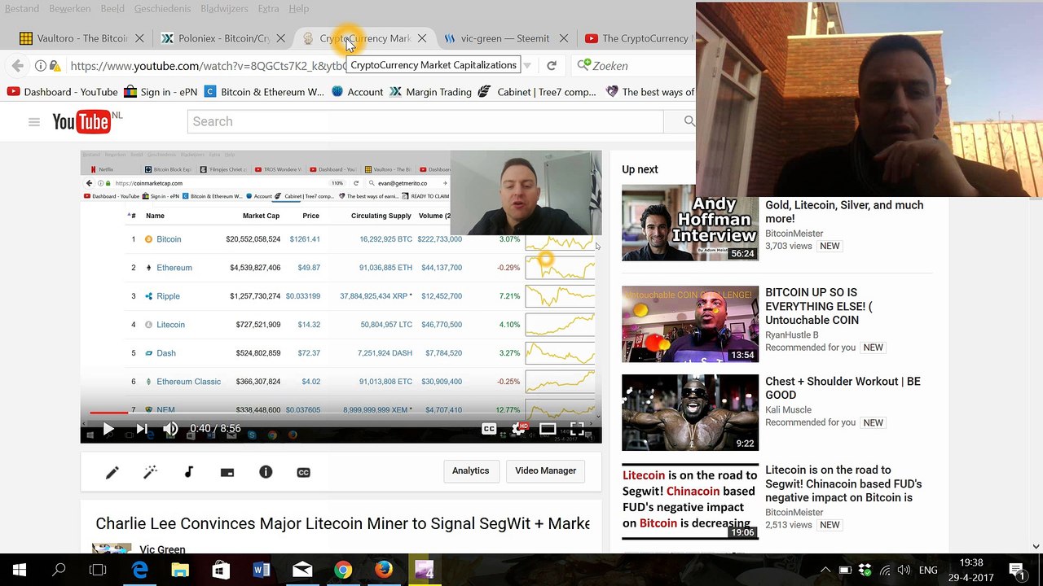Open the Bewerken menu

72,8
